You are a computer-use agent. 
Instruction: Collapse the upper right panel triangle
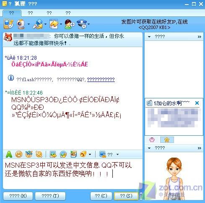click(149, 37)
